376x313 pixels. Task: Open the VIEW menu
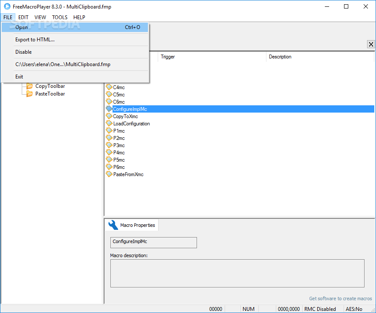coord(40,17)
